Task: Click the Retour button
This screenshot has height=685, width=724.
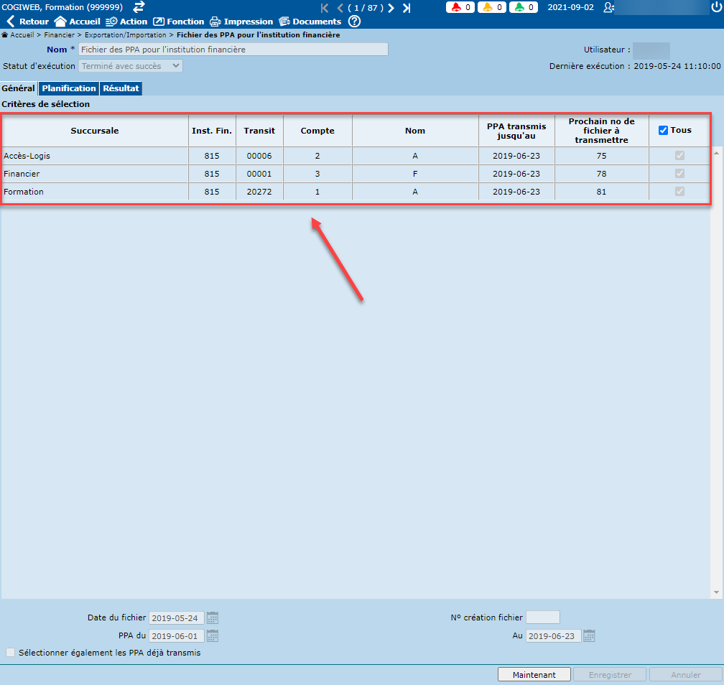Action: tap(28, 22)
